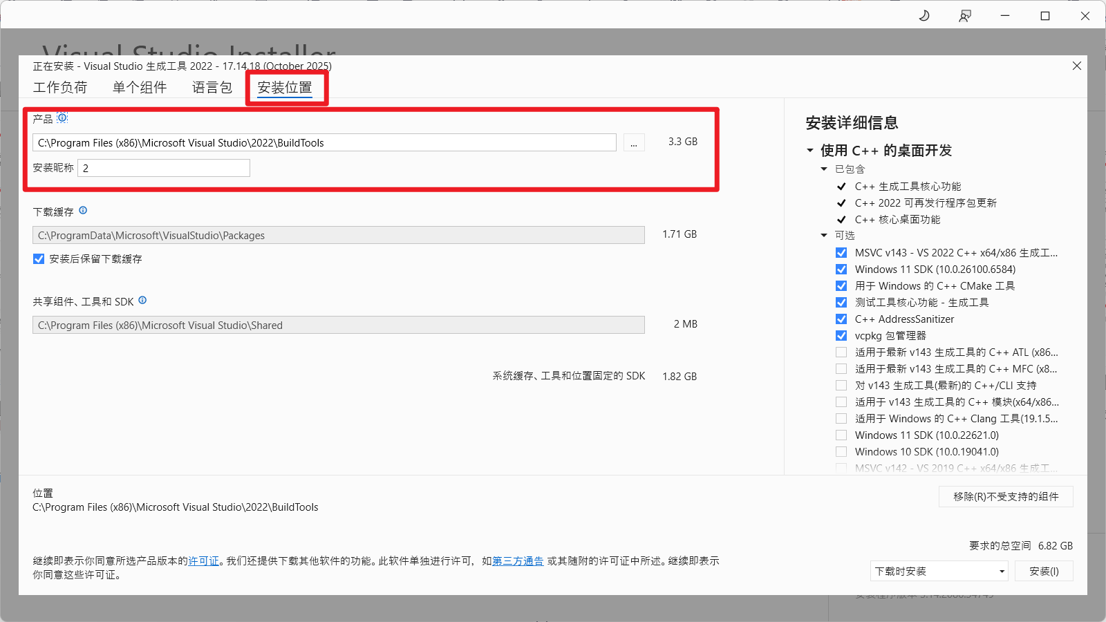1106x622 pixels.
Task: Check Windows 11 SDK (10.0.22621.0)
Action: [x=841, y=435]
